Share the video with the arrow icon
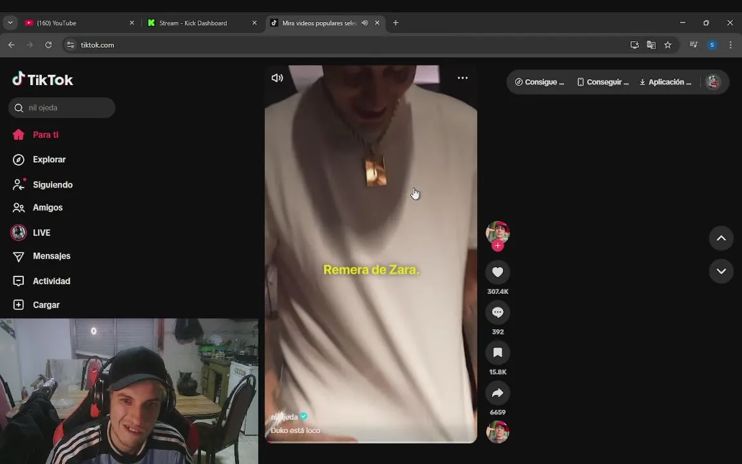This screenshot has width=742, height=464. (497, 393)
